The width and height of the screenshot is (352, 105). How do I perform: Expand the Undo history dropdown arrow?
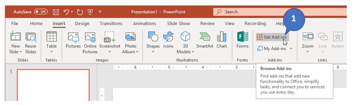click(x=72, y=12)
